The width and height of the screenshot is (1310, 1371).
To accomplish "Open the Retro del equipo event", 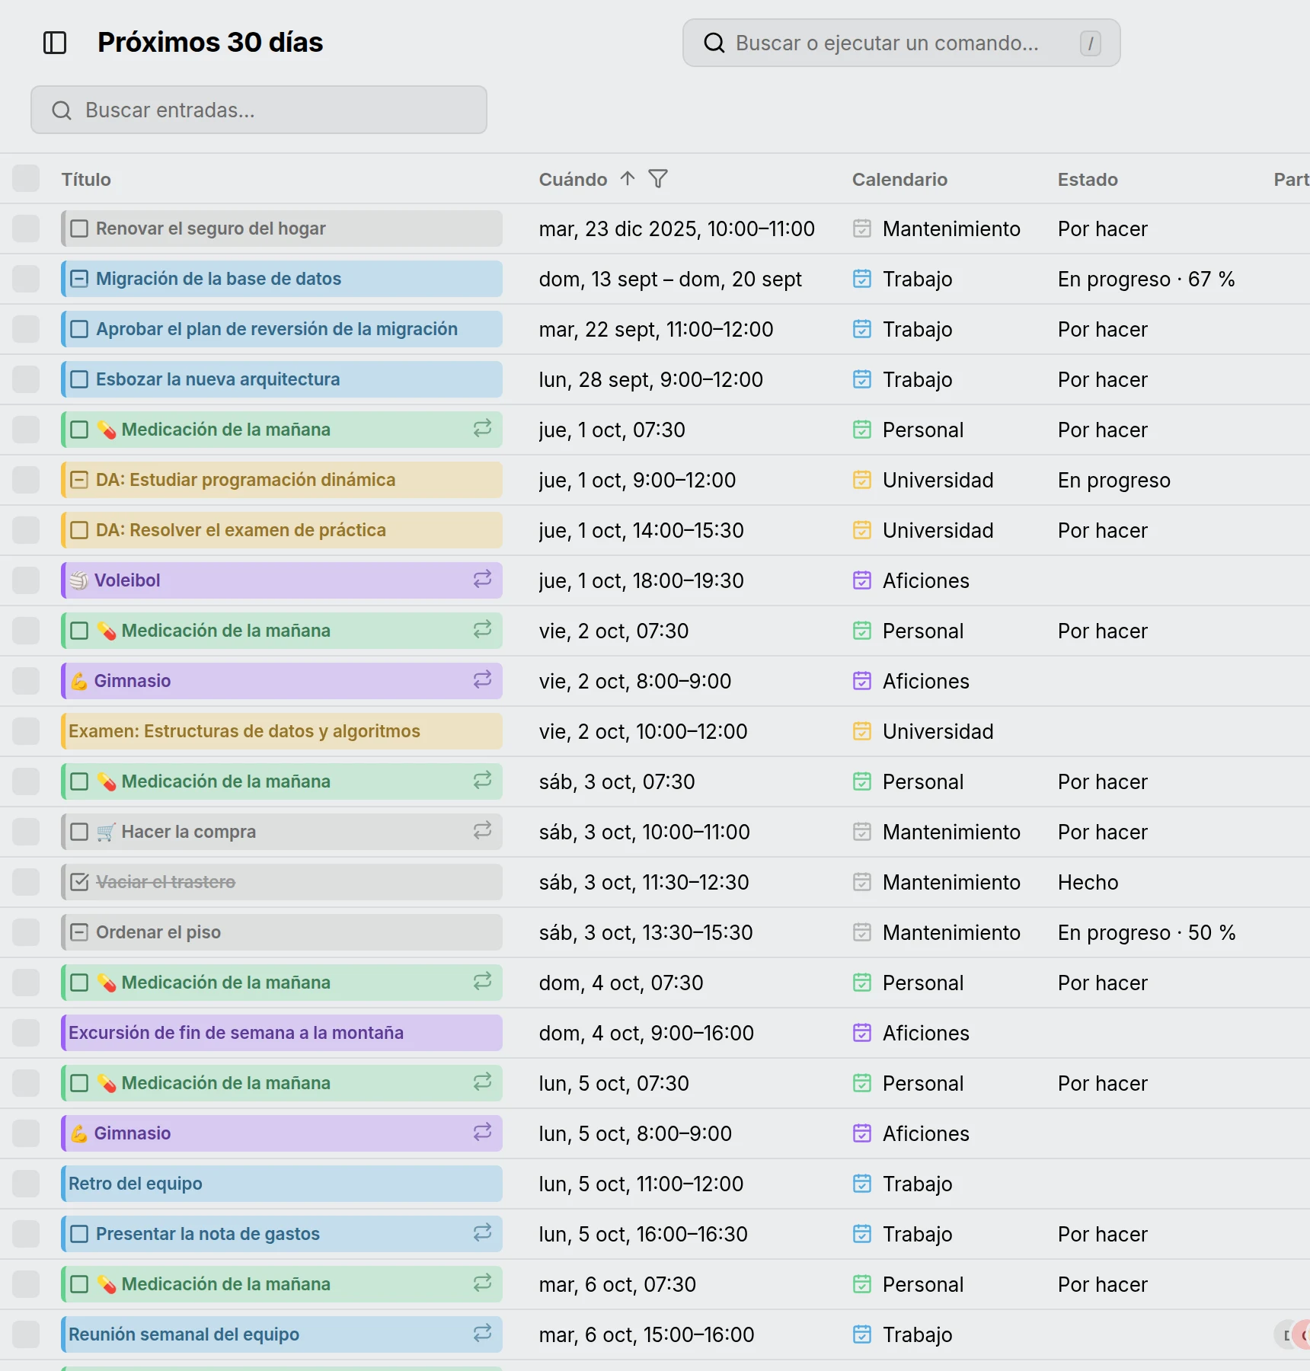I will click(282, 1184).
